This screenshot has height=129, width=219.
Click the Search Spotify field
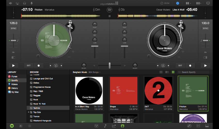click(193, 72)
